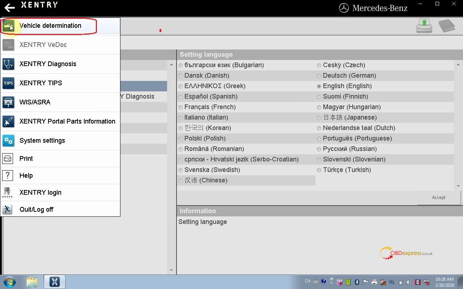Select Korean language radio button

click(180, 128)
